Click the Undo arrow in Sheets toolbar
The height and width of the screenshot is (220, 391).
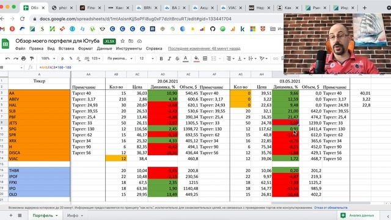tap(7, 59)
